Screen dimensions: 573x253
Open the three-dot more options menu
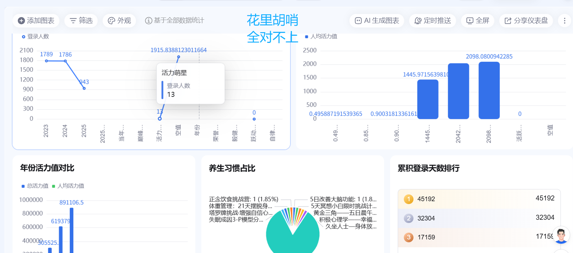[564, 21]
